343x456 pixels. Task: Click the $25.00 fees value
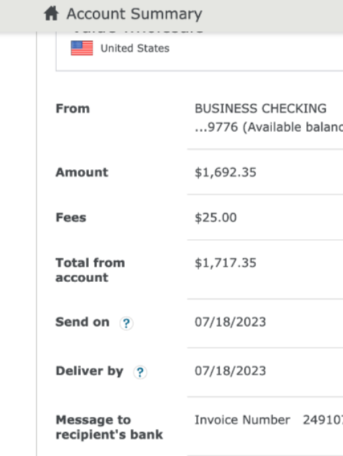[215, 218]
